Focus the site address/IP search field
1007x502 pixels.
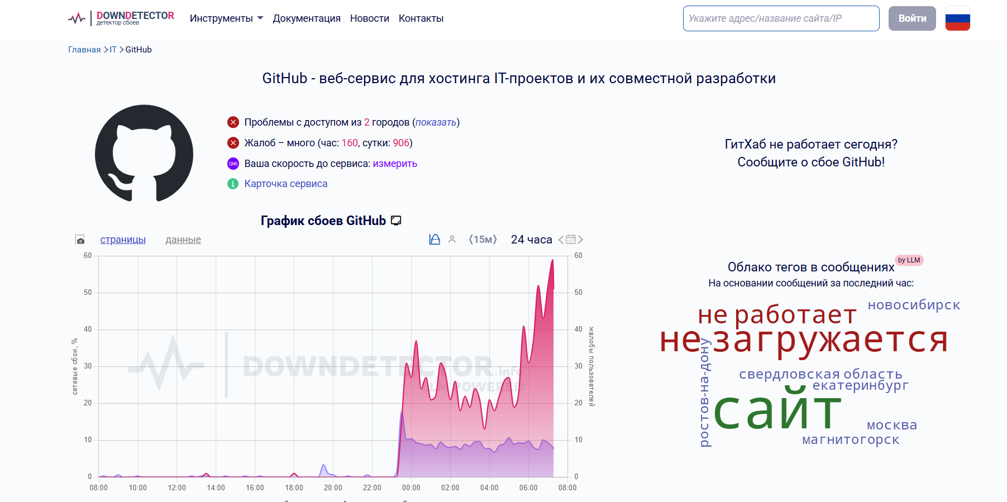coord(781,18)
